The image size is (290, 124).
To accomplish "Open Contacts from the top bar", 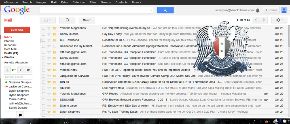I will (x=121, y=2).
